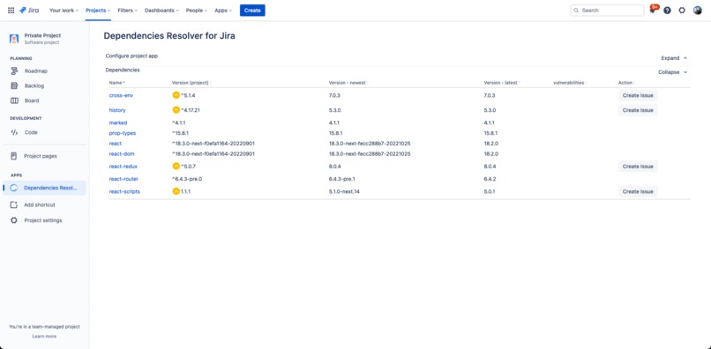Screen dimensions: 711x349
Task: Sort by the Name column header
Action: pos(117,83)
